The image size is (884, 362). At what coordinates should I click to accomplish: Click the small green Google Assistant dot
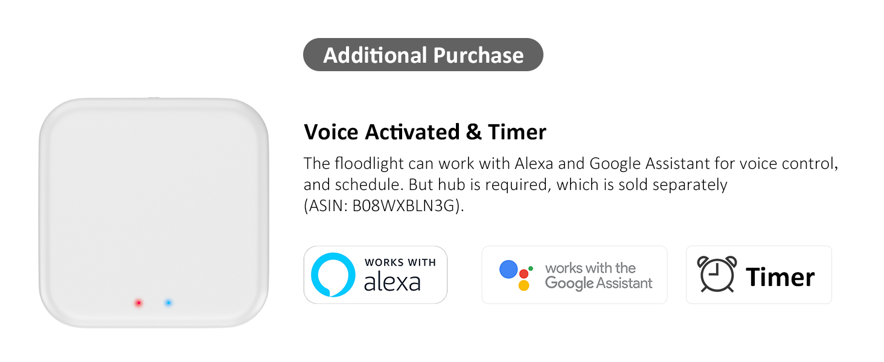pyautogui.click(x=530, y=268)
